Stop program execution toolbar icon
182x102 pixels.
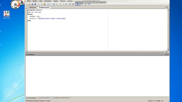click(x=63, y=4)
